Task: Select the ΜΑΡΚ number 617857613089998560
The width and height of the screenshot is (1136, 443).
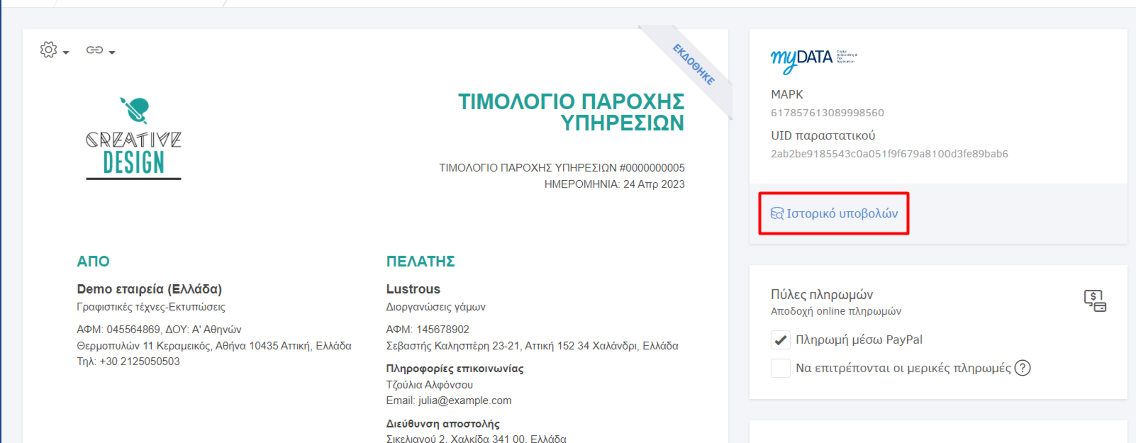Action: pyautogui.click(x=827, y=113)
